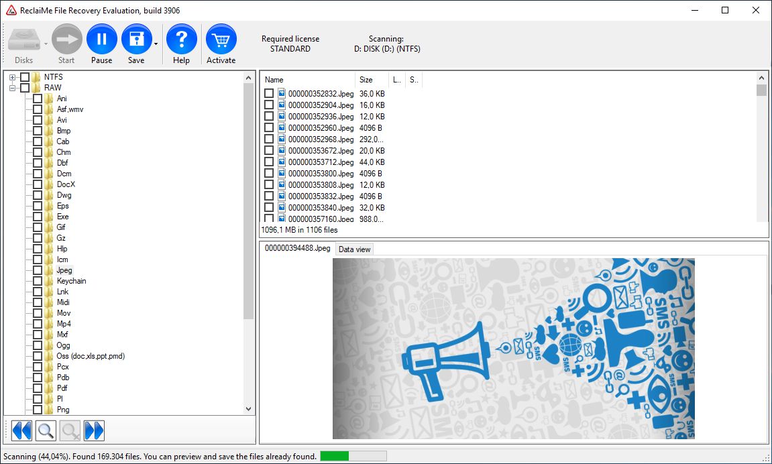Enable the checkbox next to the Pdf folder
The width and height of the screenshot is (772, 464).
pos(38,388)
